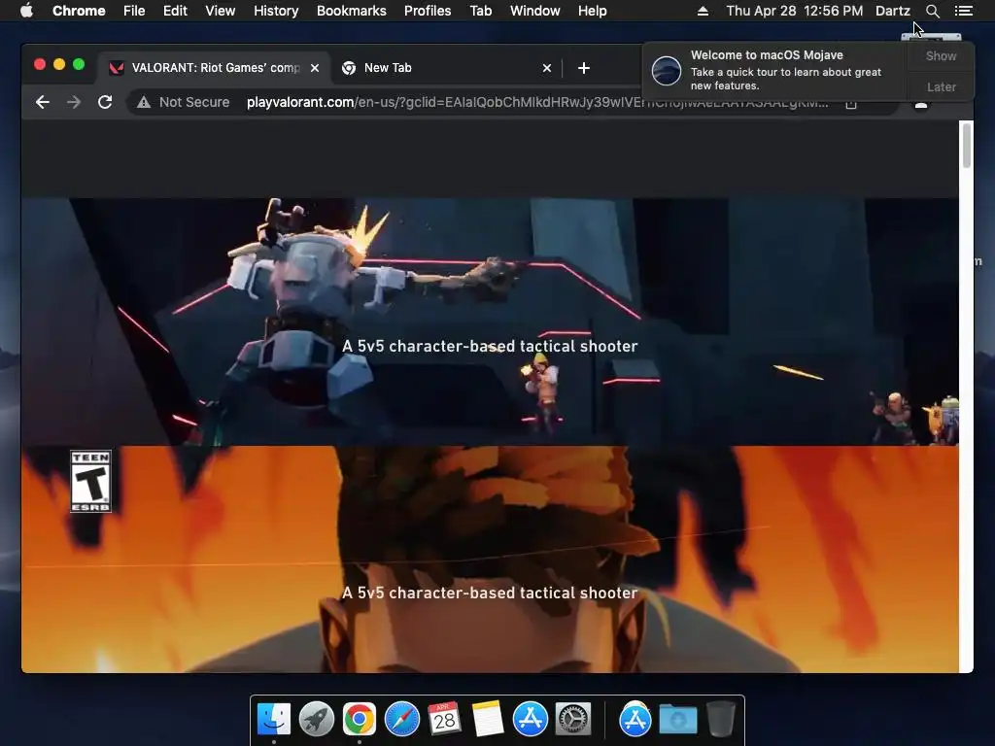Open the File menu
Screen dimensions: 995x746
tap(134, 11)
